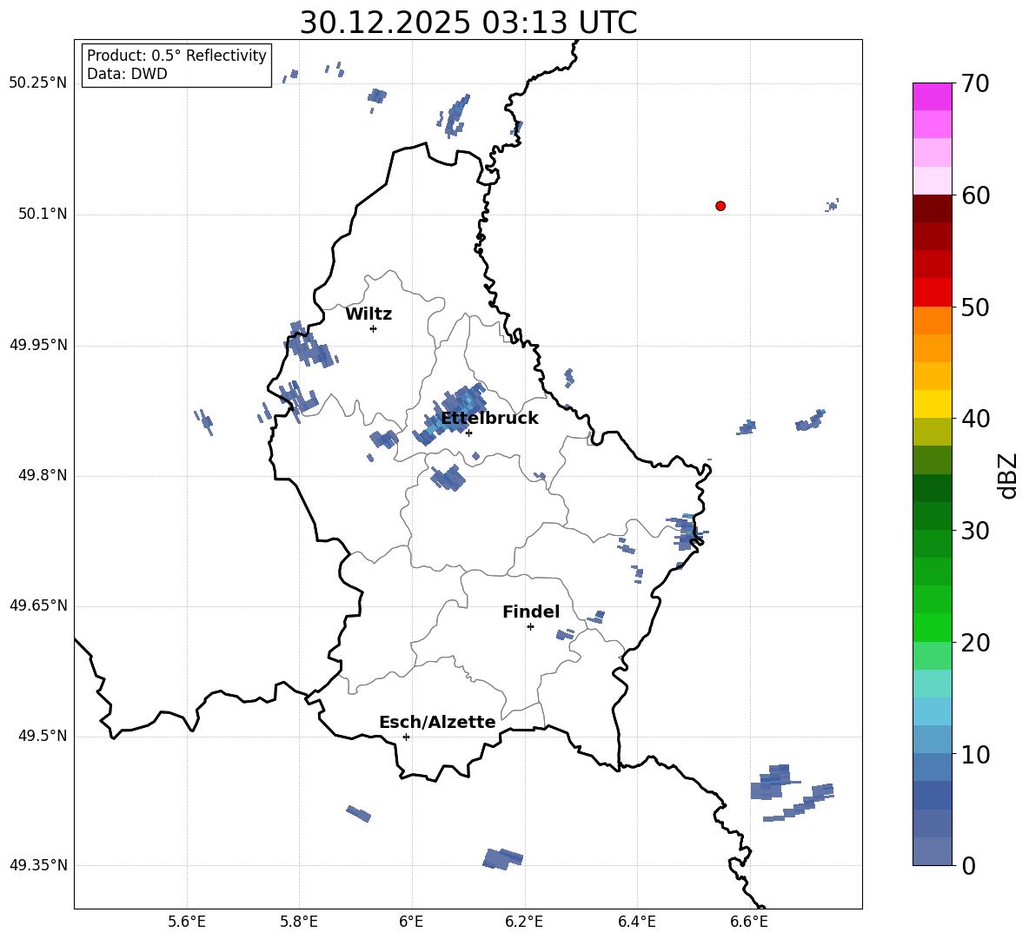The height and width of the screenshot is (939, 1029).
Task: Click the Findel location label
Action: tap(531, 612)
